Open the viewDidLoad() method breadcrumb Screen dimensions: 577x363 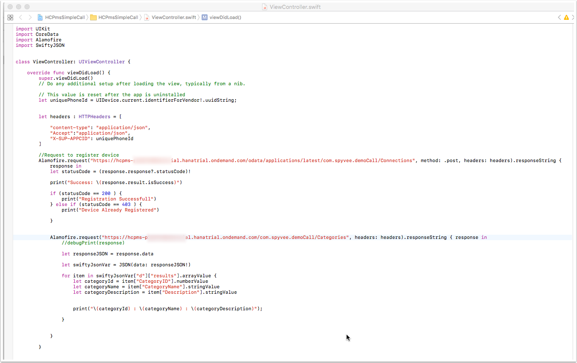click(222, 17)
